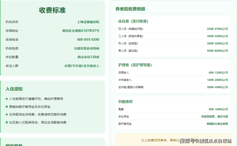The image size is (237, 146).
Task: Select the institution name 上海泾惠敬老院
Action: tap(88, 22)
